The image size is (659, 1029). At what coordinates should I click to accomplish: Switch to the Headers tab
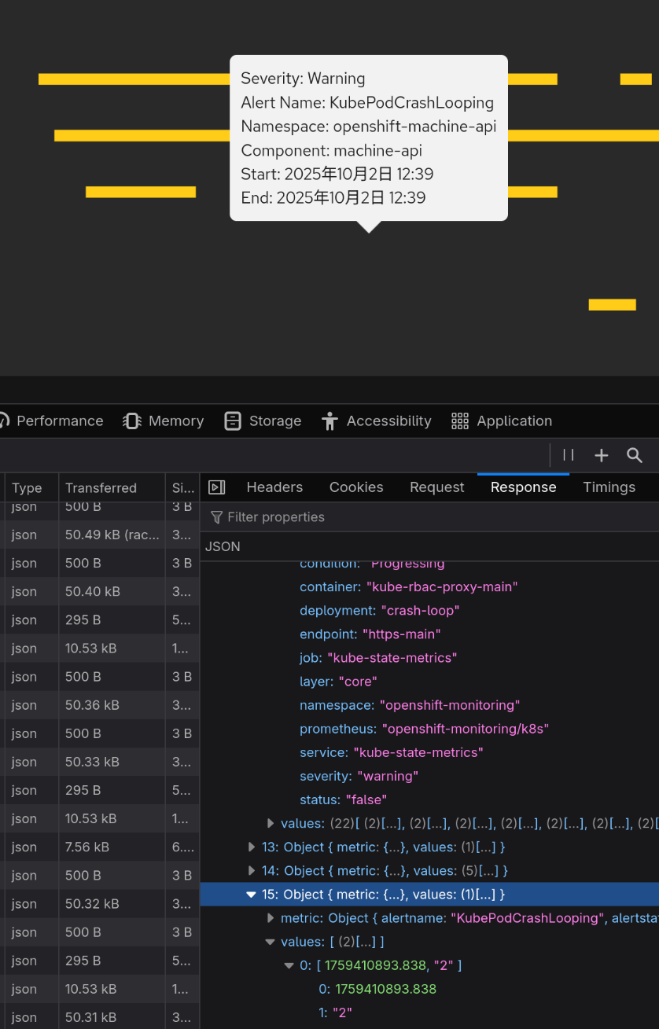tap(274, 487)
